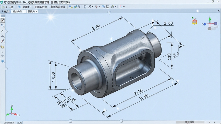Select the 11.90 dimension label

pyautogui.click(x=144, y=97)
